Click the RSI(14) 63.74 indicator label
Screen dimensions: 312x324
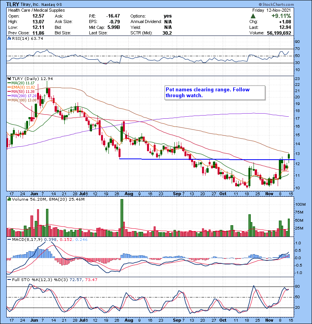tap(27, 38)
